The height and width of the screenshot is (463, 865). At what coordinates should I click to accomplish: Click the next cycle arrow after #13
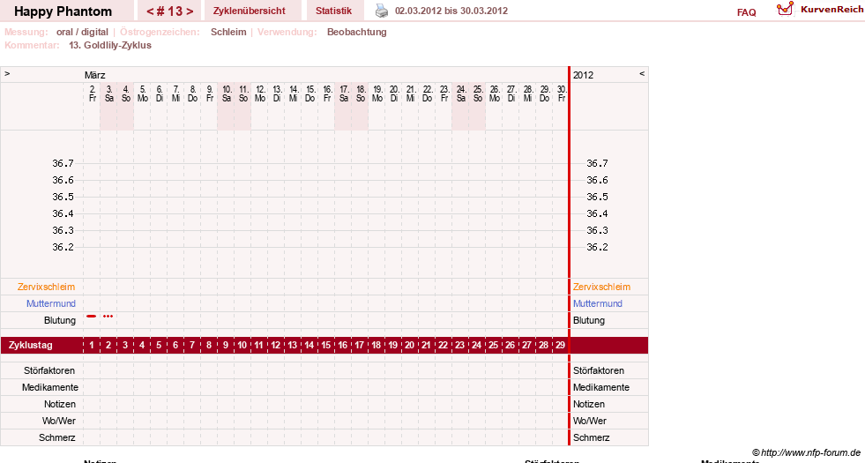coord(190,11)
